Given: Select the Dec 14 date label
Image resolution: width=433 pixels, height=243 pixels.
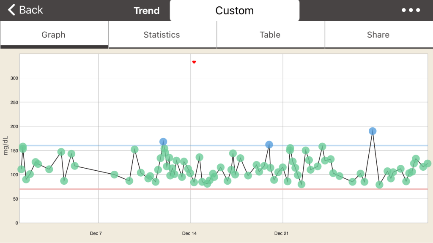Looking at the screenshot, I should 189,233.
